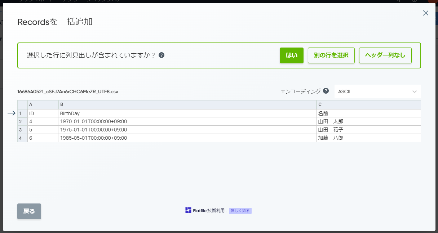
Task: Click the ASCII encoding combo box
Action: coord(377,91)
